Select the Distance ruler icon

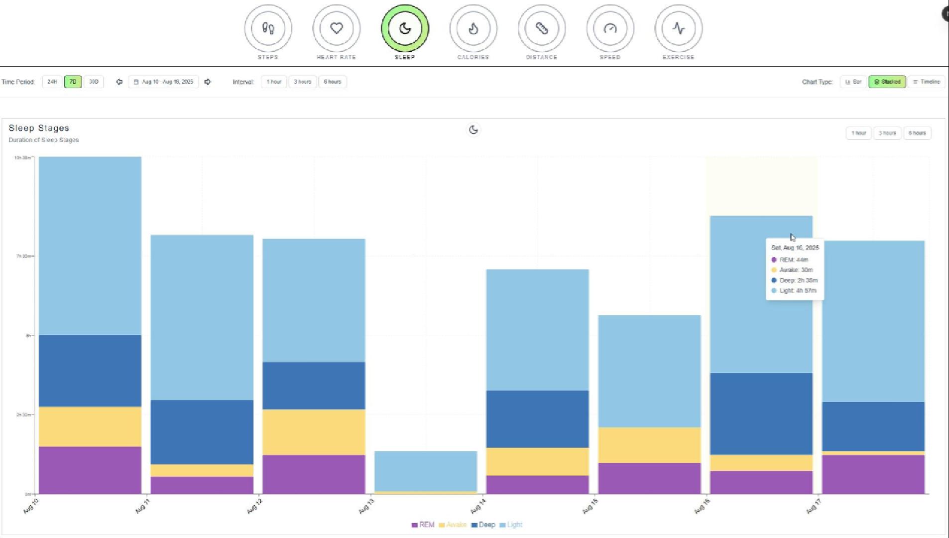[x=541, y=28]
